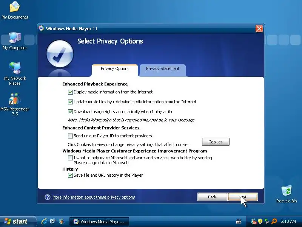Screen dimensions: 302x227
Task: Uncheck Save file and URL history in the Player
Action: tap(70, 175)
